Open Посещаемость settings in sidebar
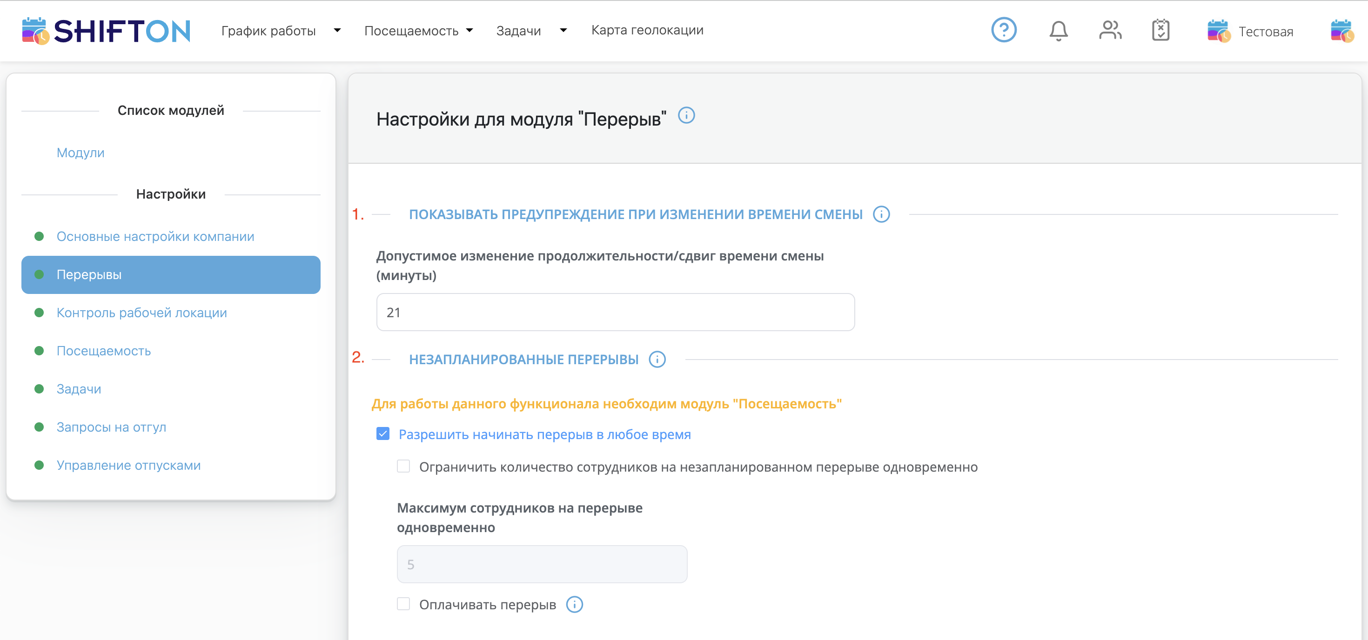The width and height of the screenshot is (1368, 640). (x=104, y=351)
